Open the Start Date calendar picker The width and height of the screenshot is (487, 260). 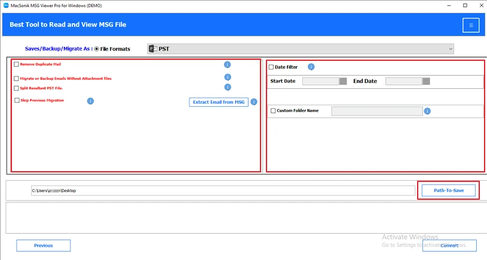click(x=343, y=81)
